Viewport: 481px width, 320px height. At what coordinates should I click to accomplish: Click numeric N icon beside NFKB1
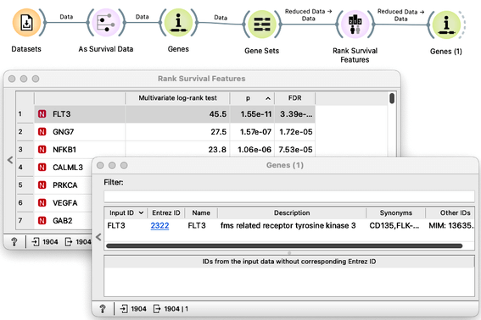click(42, 150)
